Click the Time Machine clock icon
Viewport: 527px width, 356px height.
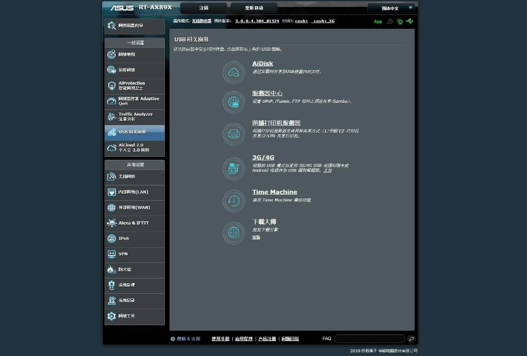pos(234,201)
